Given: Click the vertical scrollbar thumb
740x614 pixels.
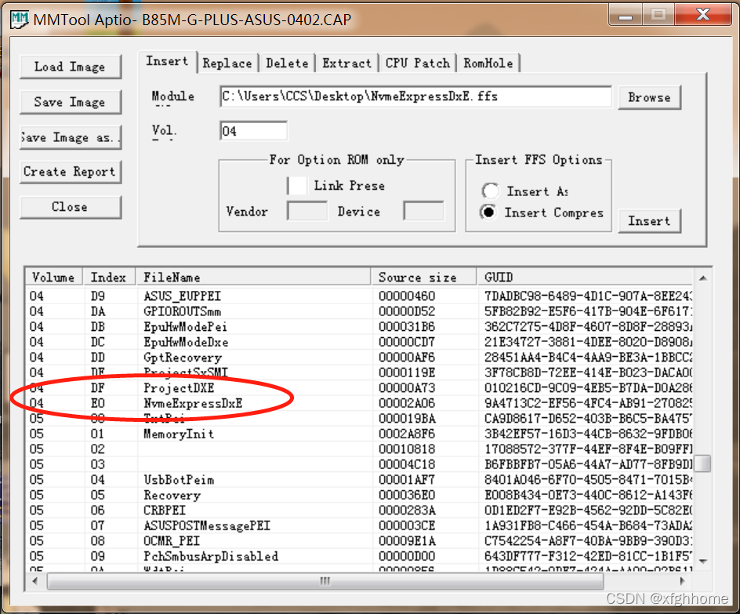Looking at the screenshot, I should tap(702, 463).
